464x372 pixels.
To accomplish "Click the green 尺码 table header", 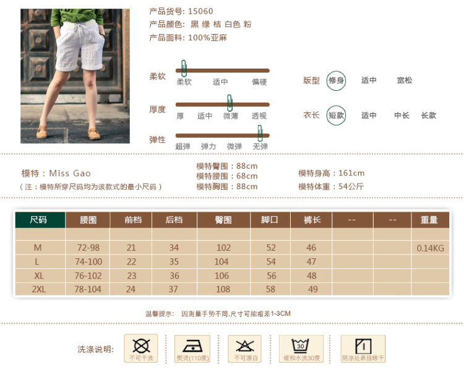I will (39, 220).
